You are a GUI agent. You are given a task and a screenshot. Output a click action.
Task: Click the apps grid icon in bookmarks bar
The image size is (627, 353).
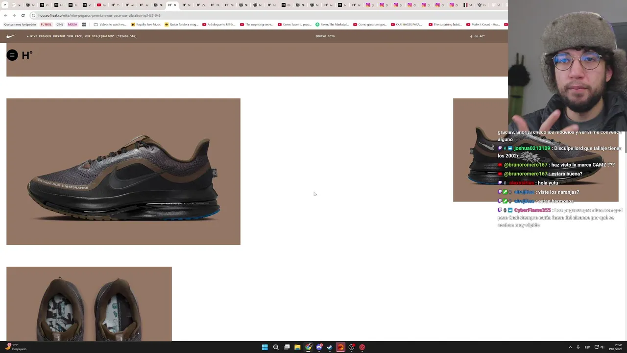point(84,25)
